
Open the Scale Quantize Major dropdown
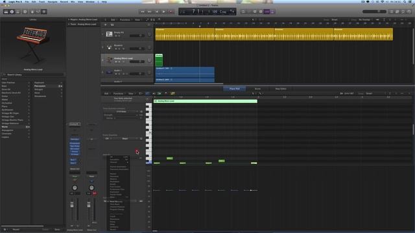[125, 139]
